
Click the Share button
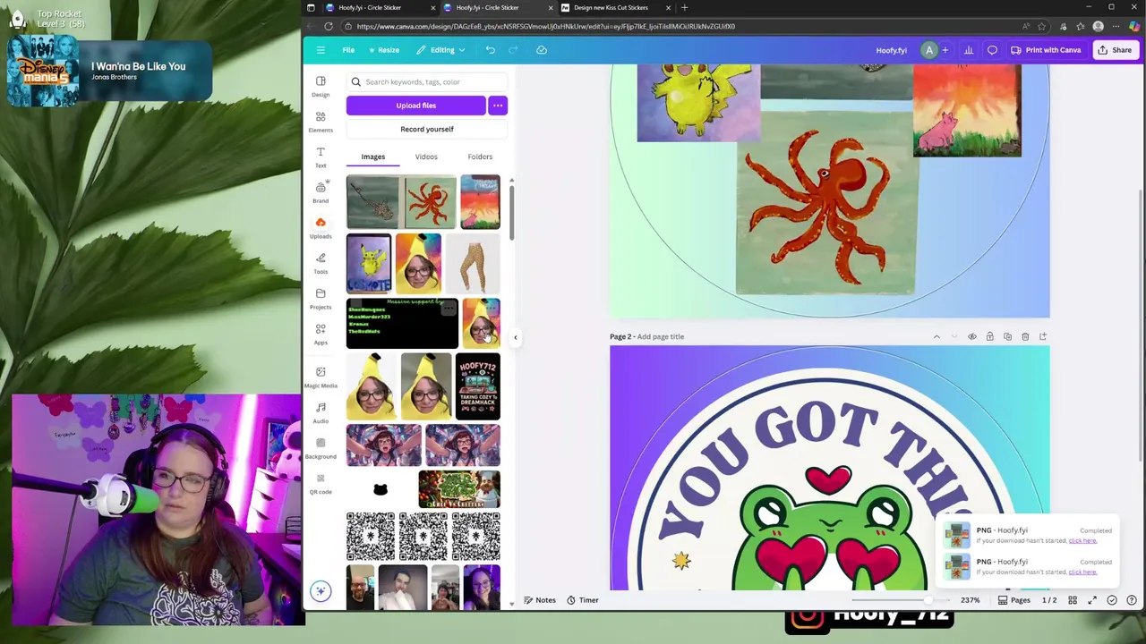(x=1115, y=50)
